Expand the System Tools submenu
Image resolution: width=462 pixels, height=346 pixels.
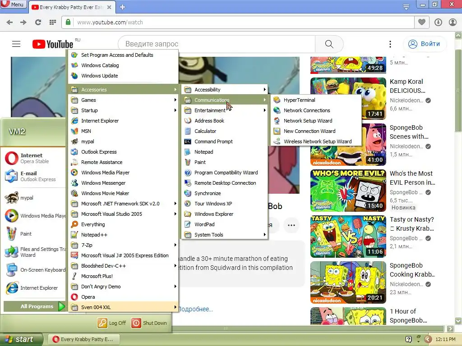tap(225, 235)
